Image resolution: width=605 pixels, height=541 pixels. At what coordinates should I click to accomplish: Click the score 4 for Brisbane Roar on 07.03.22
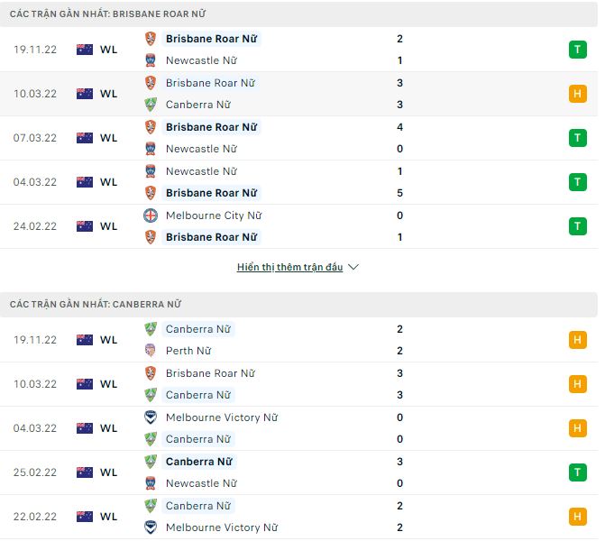pos(399,127)
